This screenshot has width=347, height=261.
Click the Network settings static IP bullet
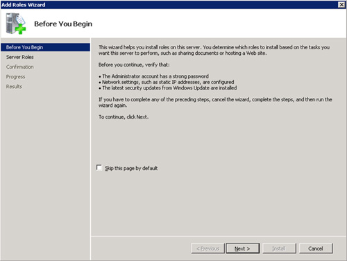(167, 82)
